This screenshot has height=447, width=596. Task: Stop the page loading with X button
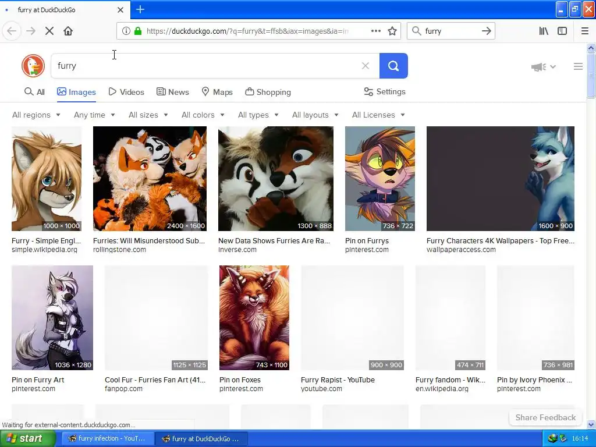point(49,31)
